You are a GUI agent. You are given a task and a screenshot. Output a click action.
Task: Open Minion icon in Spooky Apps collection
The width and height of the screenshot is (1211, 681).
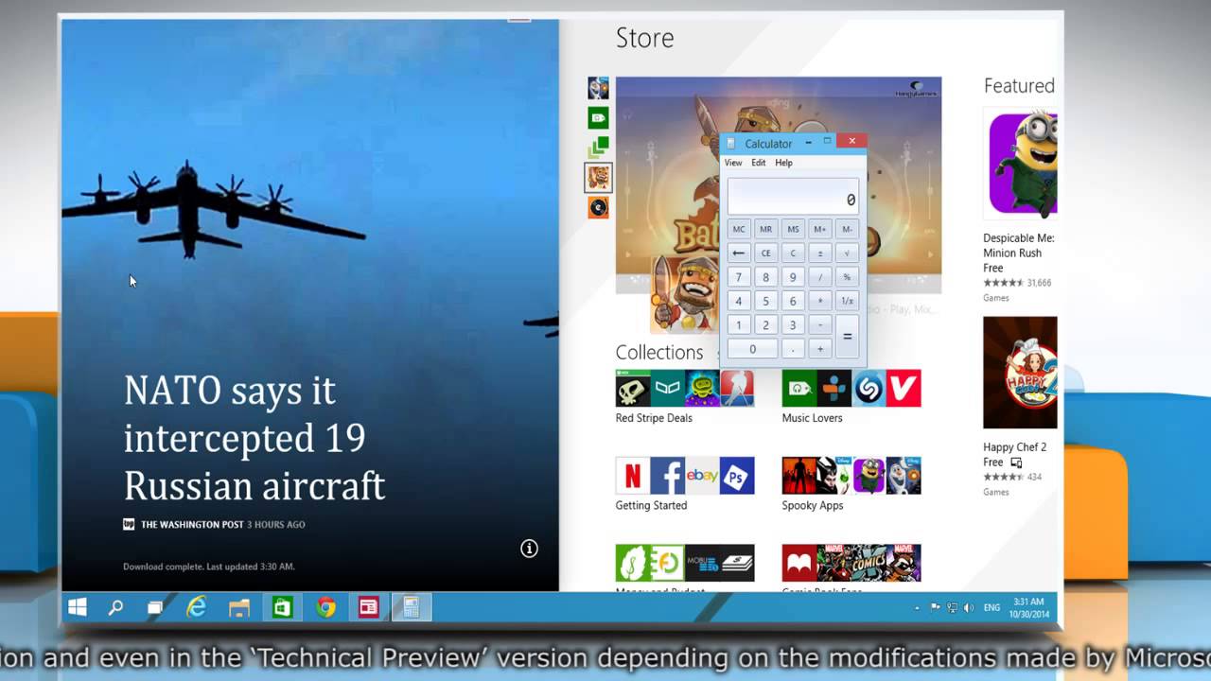tap(869, 476)
